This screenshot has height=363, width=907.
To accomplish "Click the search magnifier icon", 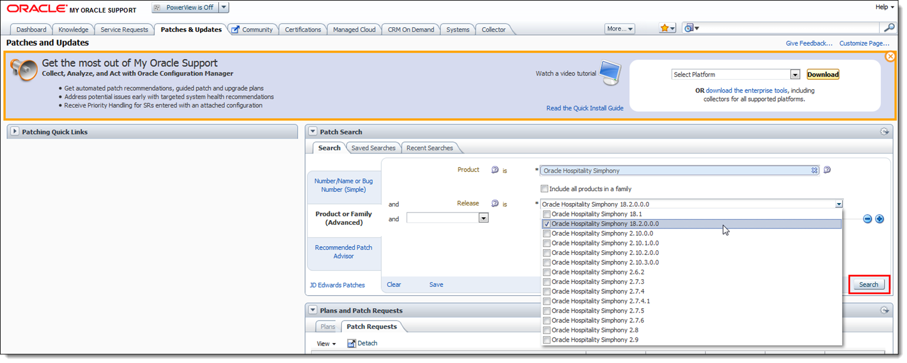I will pyautogui.click(x=889, y=27).
